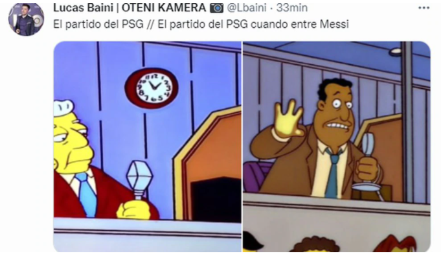Click the red wall clock in the left picture
This screenshot has width=441, height=260.
152,88
